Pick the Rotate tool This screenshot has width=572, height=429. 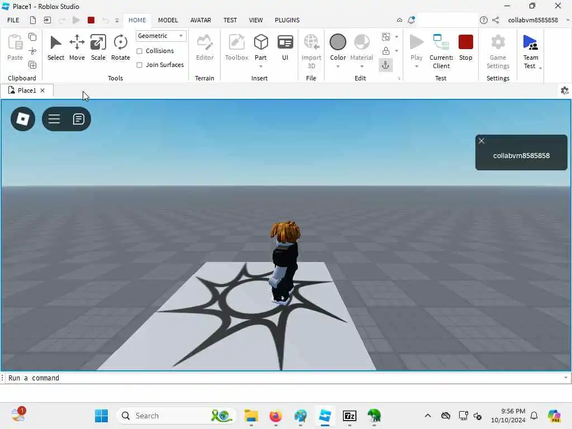pos(121,47)
